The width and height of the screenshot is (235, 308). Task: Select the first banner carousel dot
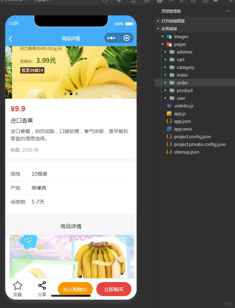click(65, 94)
